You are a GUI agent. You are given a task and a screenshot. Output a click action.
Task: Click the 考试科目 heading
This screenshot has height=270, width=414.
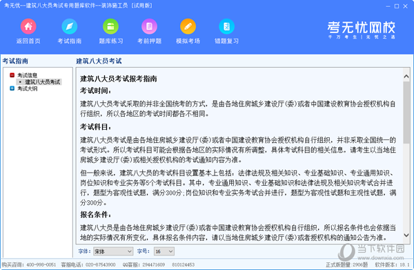coord(96,127)
